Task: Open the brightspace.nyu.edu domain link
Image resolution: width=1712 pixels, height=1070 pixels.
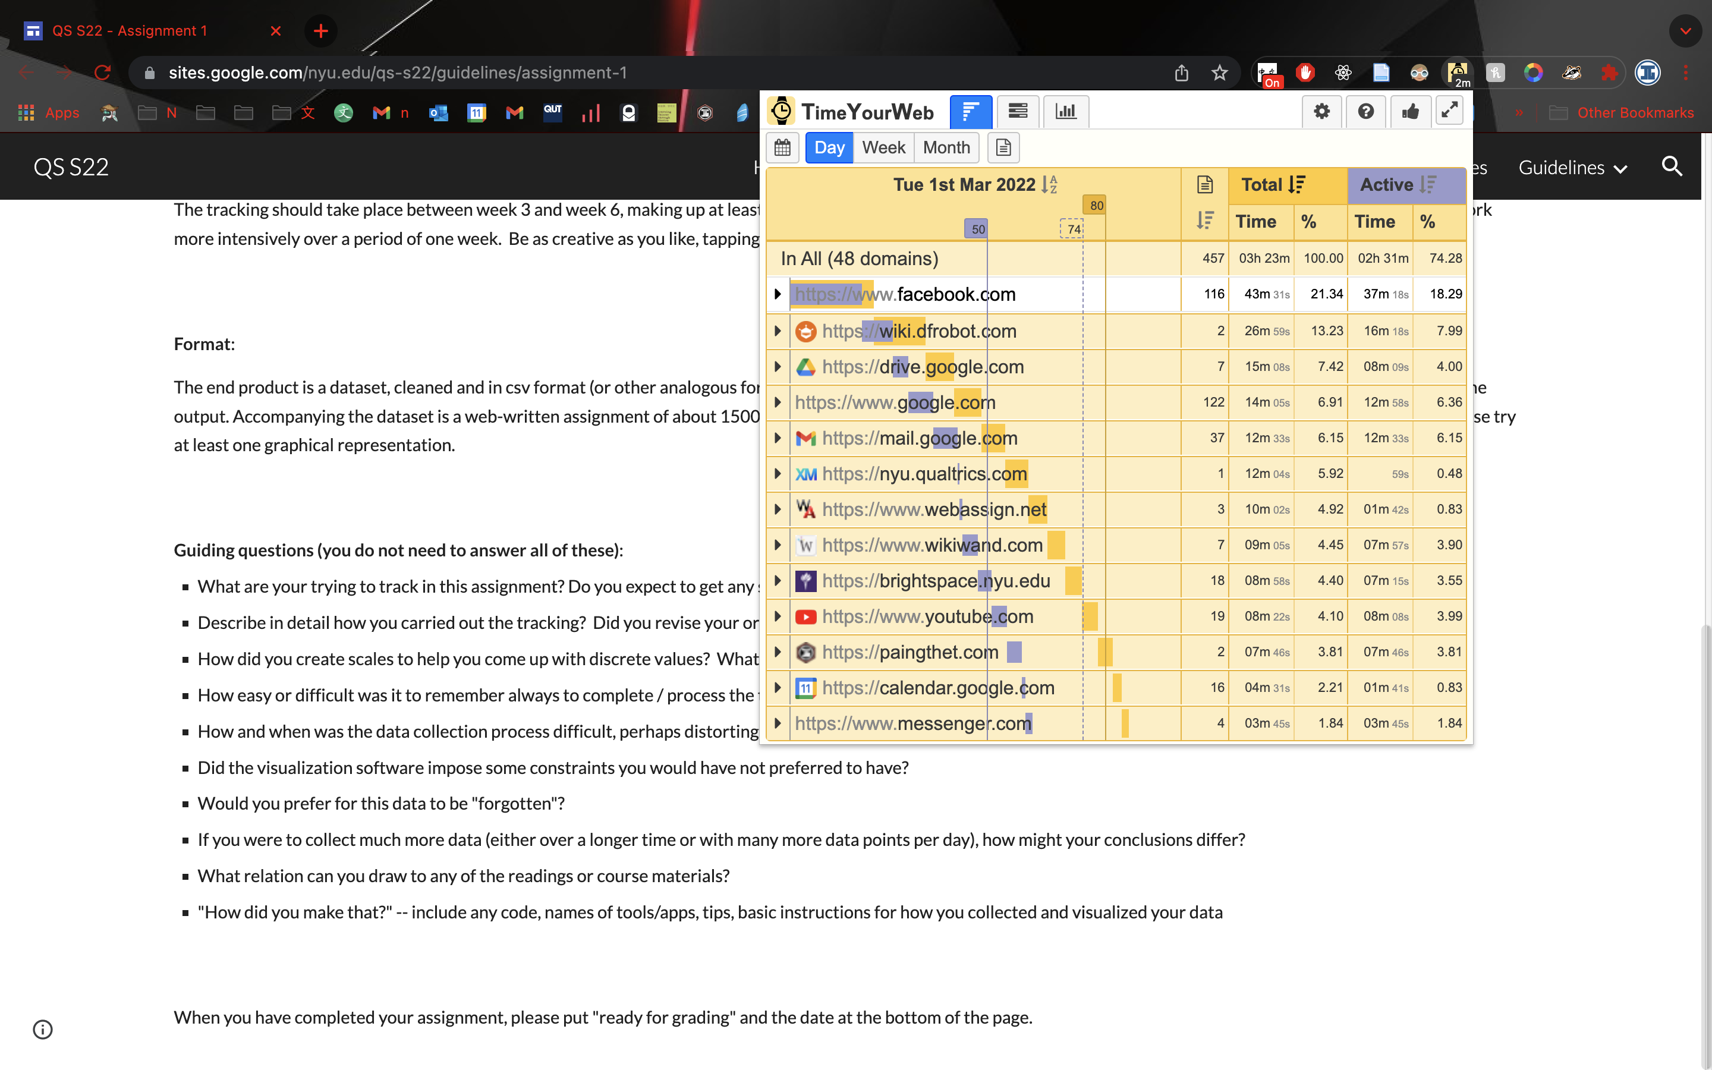Action: pyautogui.click(x=937, y=581)
